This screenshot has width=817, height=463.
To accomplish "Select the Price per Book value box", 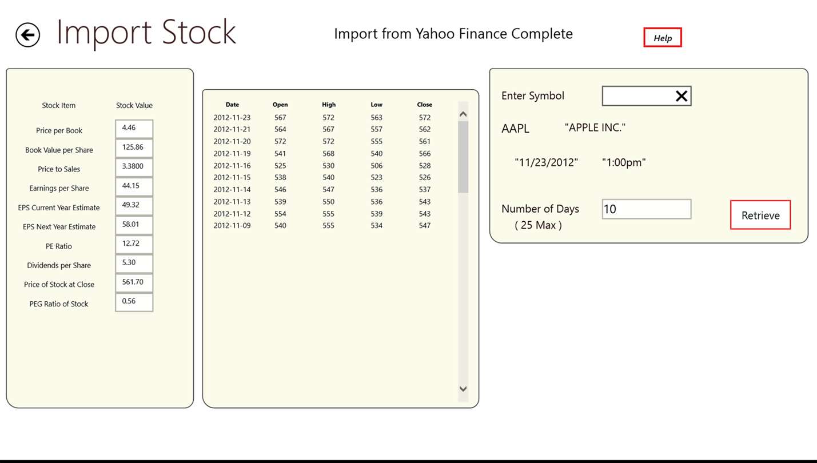I will 134,129.
